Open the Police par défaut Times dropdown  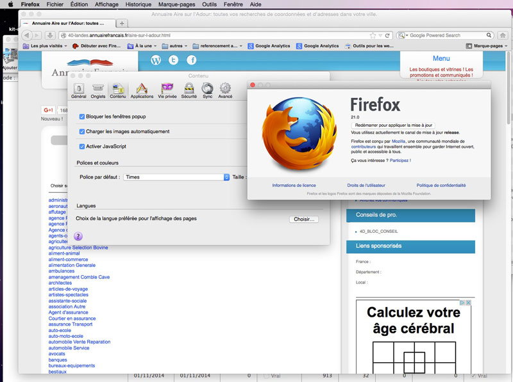point(176,177)
